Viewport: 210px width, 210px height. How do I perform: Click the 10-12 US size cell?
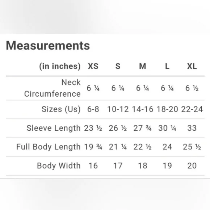[x=118, y=109]
